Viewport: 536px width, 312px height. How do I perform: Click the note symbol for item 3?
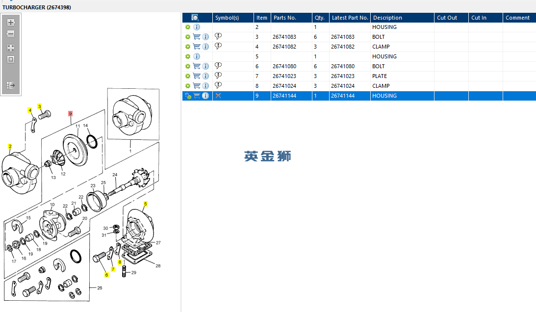218,36
